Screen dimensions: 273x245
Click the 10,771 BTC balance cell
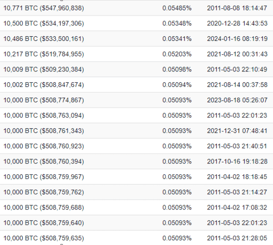(x=44, y=8)
